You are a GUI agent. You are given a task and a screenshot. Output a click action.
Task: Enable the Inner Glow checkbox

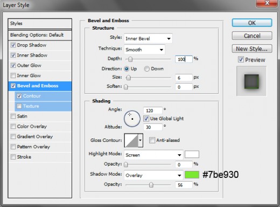pyautogui.click(x=13, y=75)
